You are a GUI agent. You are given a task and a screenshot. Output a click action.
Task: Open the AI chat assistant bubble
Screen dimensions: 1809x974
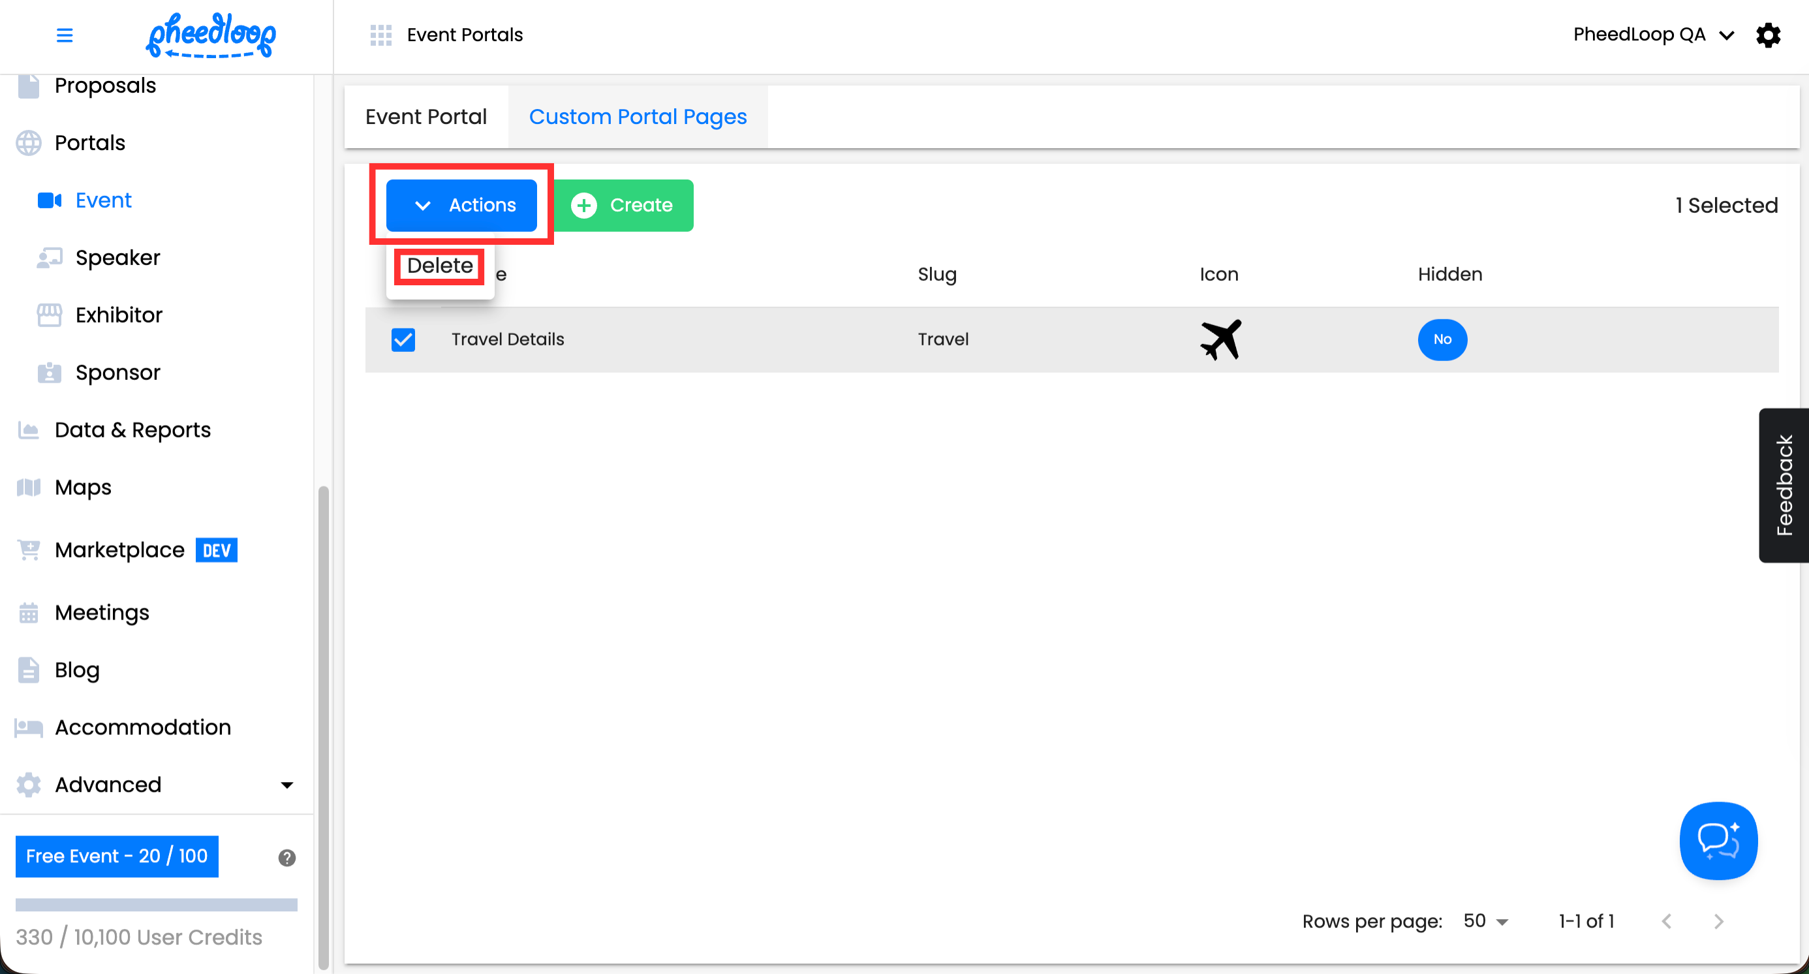tap(1718, 840)
